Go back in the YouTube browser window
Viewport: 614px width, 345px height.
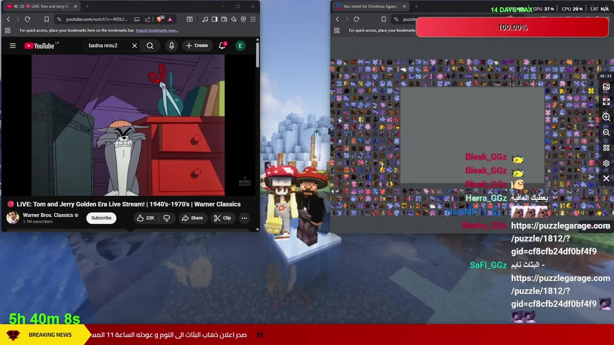click(x=8, y=19)
